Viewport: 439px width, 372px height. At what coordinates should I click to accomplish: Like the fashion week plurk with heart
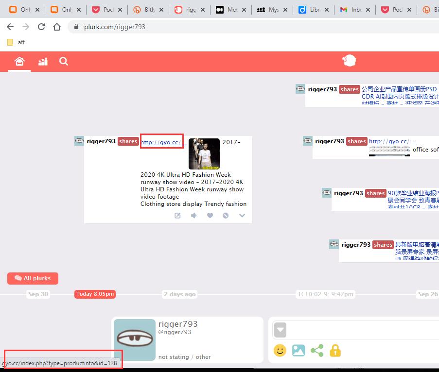210,216
